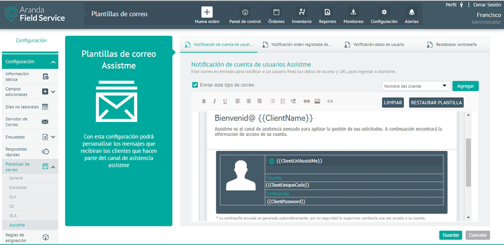504x245 pixels.
Task: Click the Agregar button
Action: 465,86
